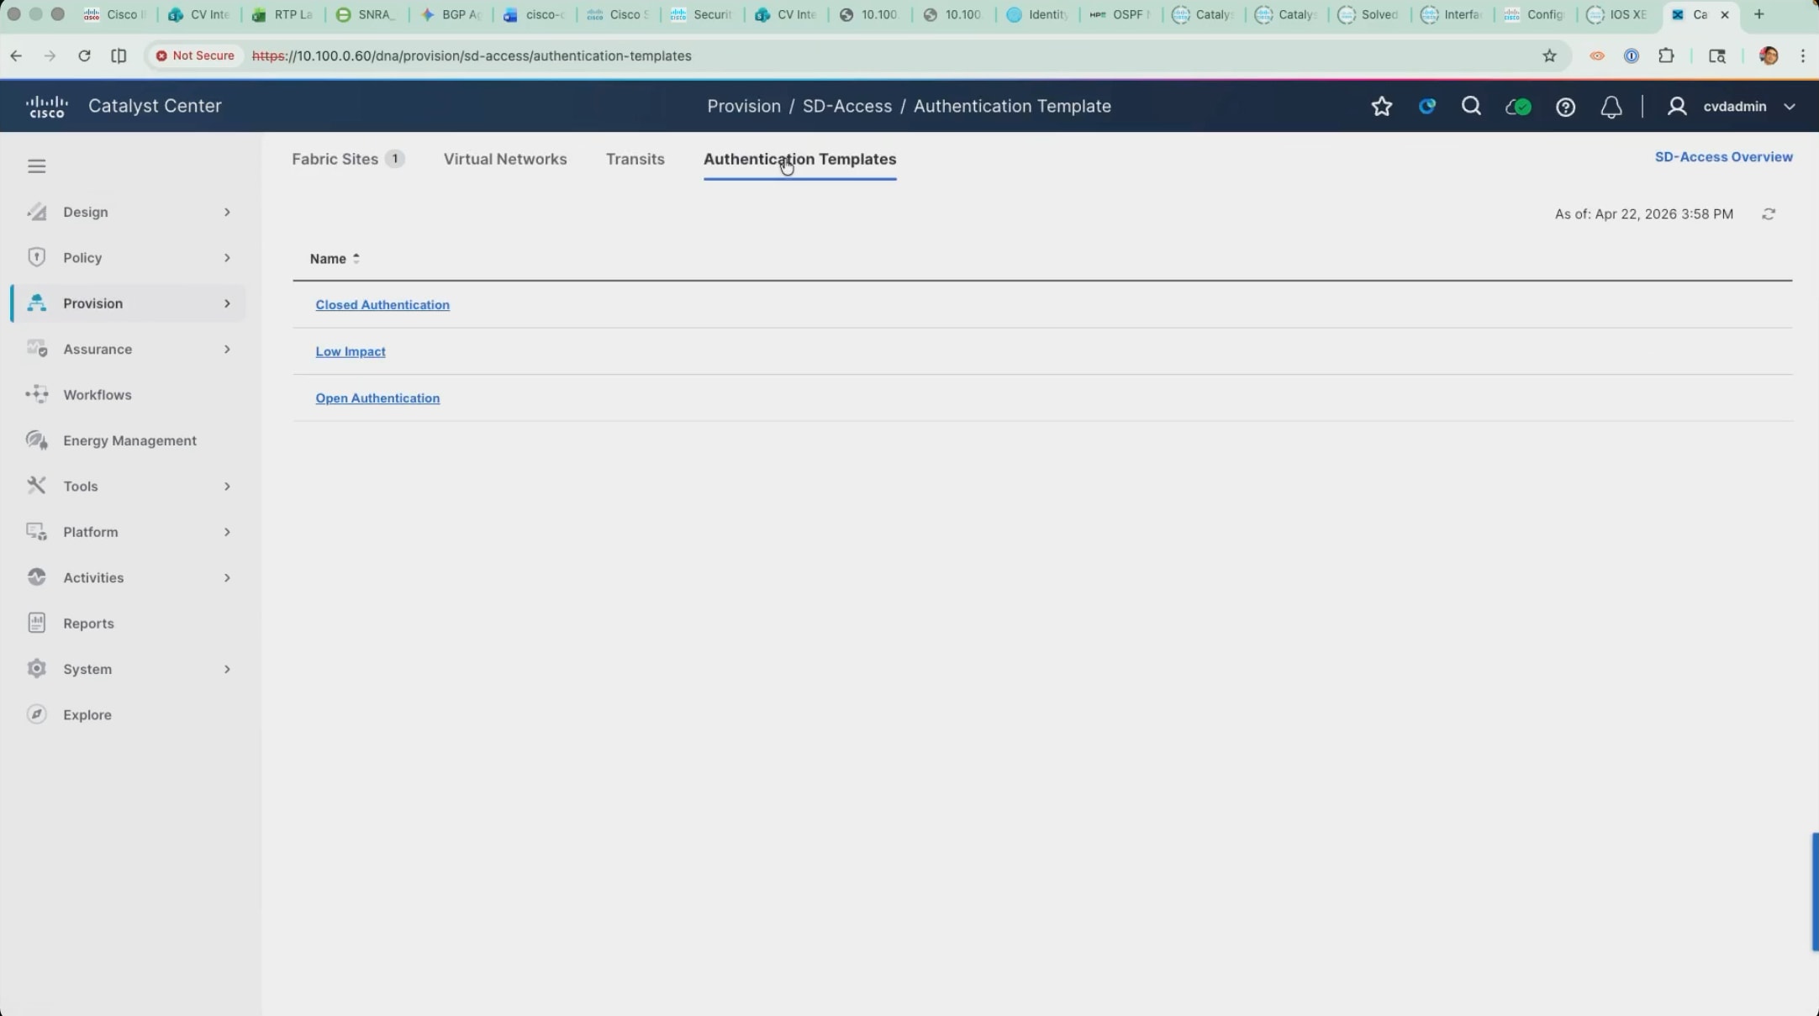
Task: Expand the Design menu chevron
Action: 227,212
